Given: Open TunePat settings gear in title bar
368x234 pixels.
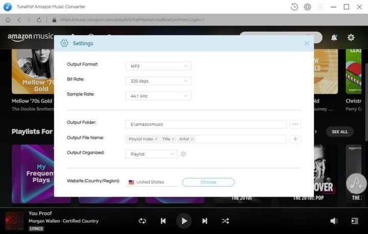Looking at the screenshot, I should pos(308,7).
